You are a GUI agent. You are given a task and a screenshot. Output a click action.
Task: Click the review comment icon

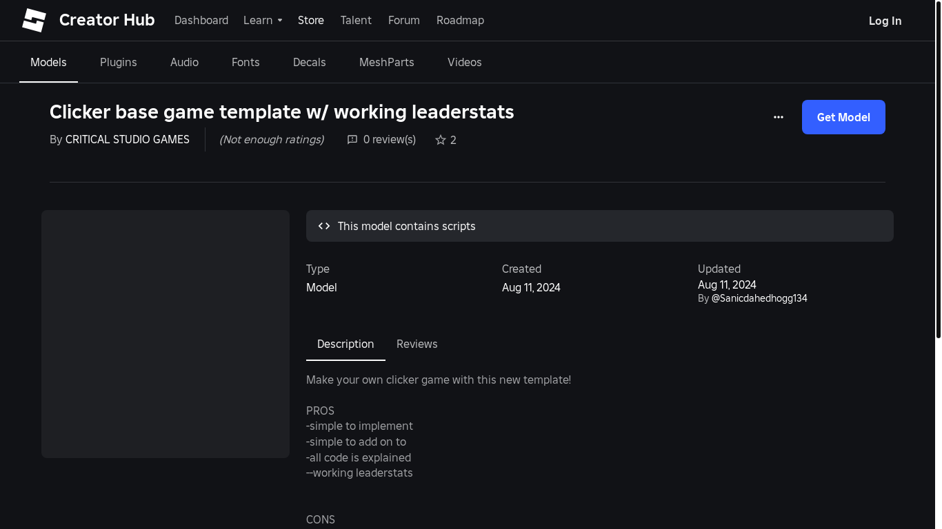(x=352, y=140)
